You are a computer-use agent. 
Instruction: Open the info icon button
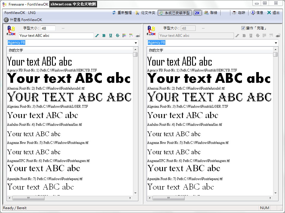click(253, 13)
